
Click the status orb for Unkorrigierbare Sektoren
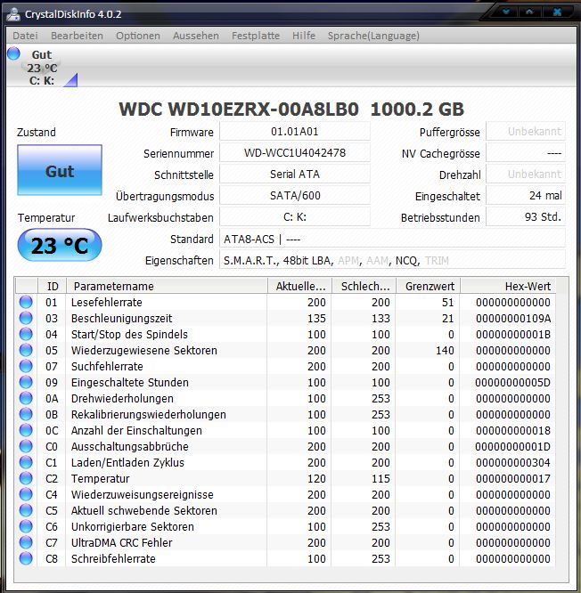pos(26,526)
